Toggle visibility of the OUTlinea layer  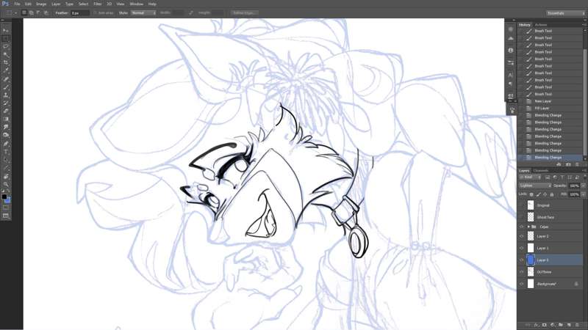[522, 272]
